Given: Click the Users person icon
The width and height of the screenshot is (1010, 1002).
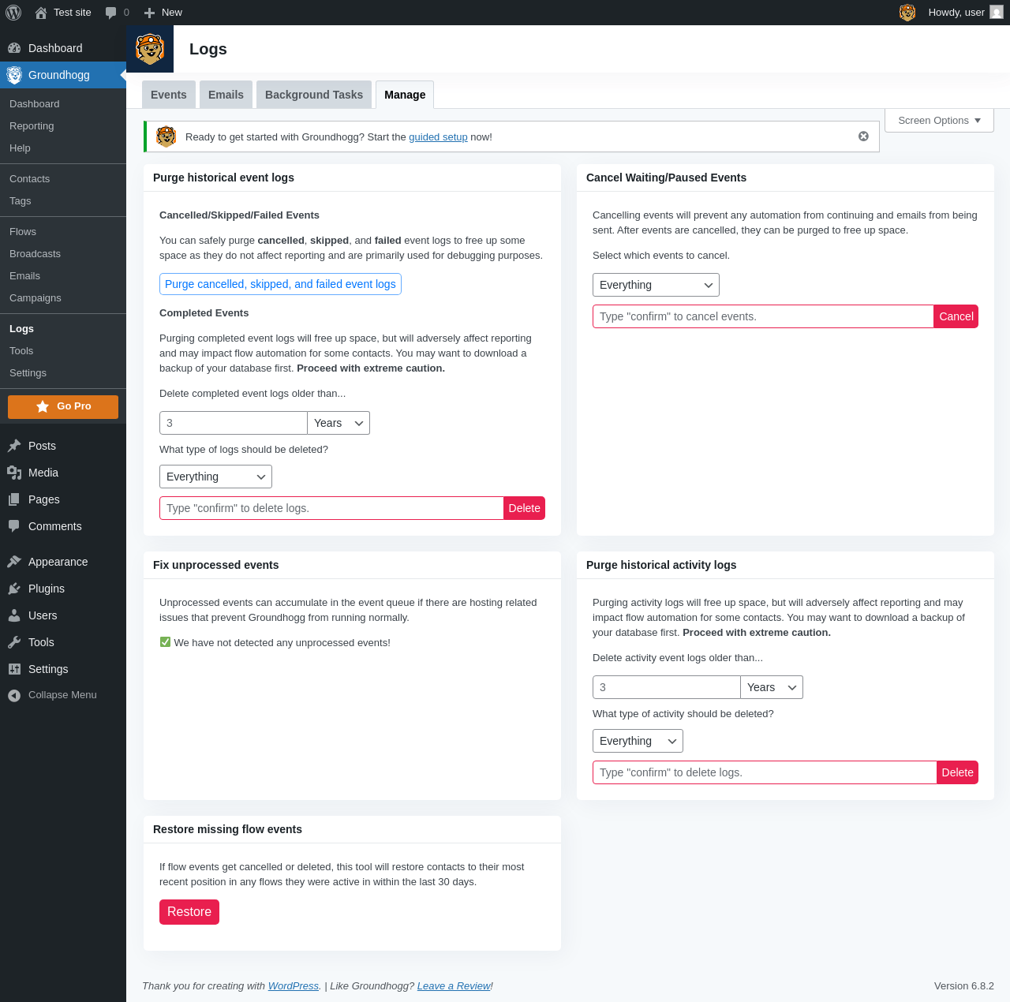Looking at the screenshot, I should point(14,615).
